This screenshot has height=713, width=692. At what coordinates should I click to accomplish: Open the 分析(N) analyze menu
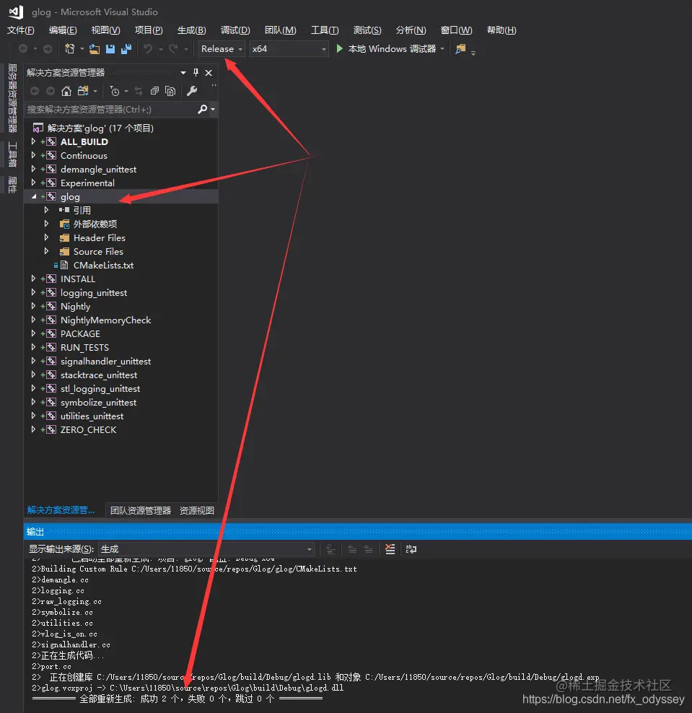click(411, 30)
